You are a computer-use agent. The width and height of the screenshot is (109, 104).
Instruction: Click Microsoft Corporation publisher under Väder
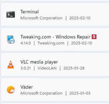click(x=42, y=93)
